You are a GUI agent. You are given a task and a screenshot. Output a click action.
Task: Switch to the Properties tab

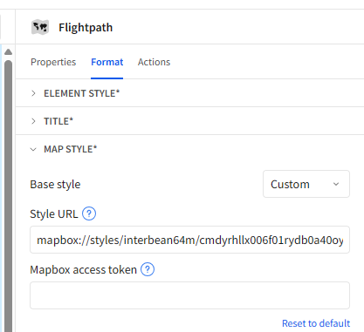[x=53, y=62]
